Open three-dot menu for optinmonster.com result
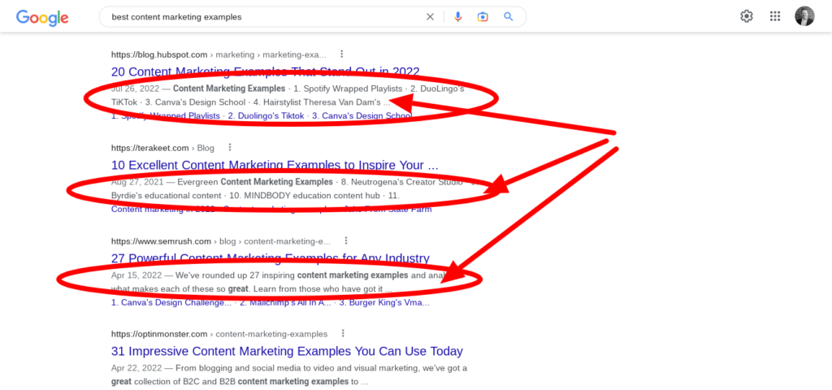The width and height of the screenshot is (832, 390). coord(343,334)
